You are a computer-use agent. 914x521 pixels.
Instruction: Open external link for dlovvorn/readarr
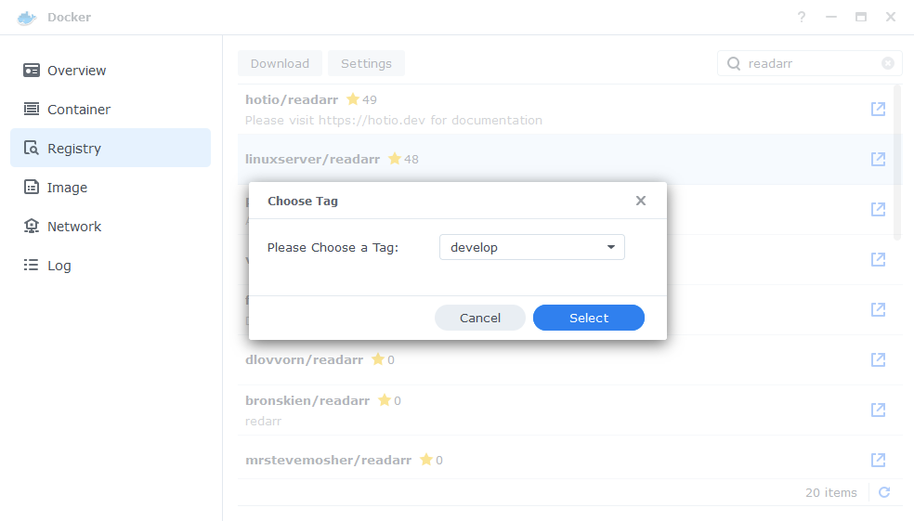pos(878,359)
